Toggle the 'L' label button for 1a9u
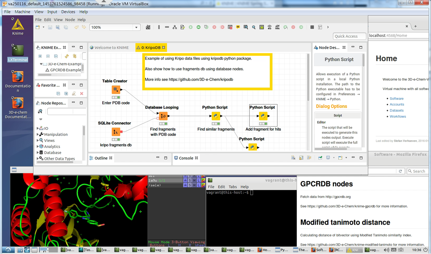 click(199, 181)
